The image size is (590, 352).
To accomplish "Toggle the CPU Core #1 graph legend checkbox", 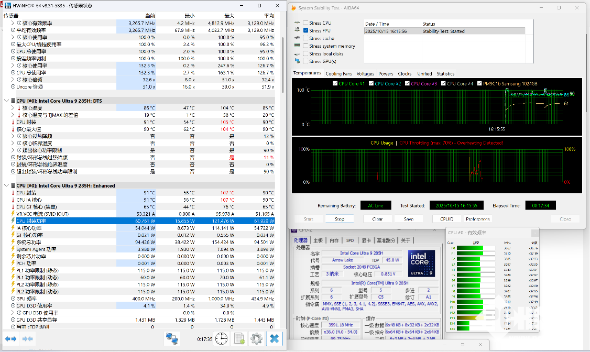I will click(x=335, y=84).
